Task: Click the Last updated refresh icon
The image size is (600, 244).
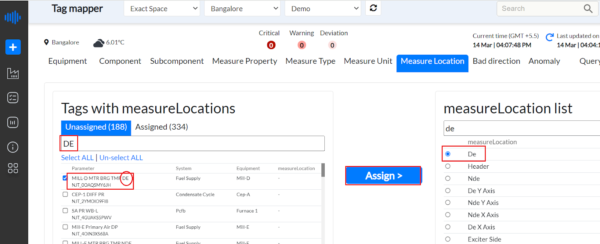Action: pyautogui.click(x=550, y=37)
